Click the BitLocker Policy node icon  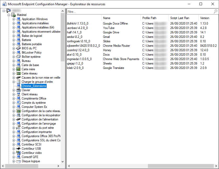coord(18,53)
